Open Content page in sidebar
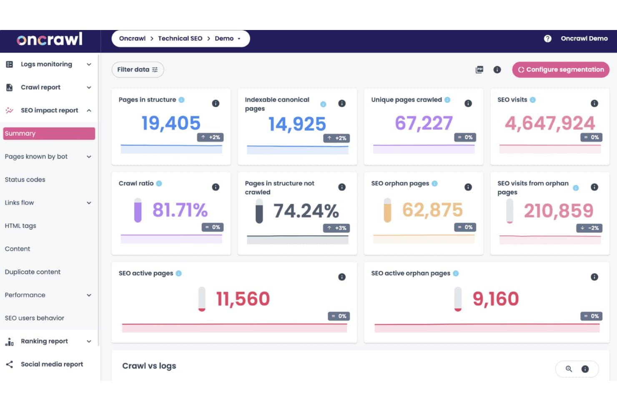This screenshot has width=617, height=411. [x=18, y=249]
